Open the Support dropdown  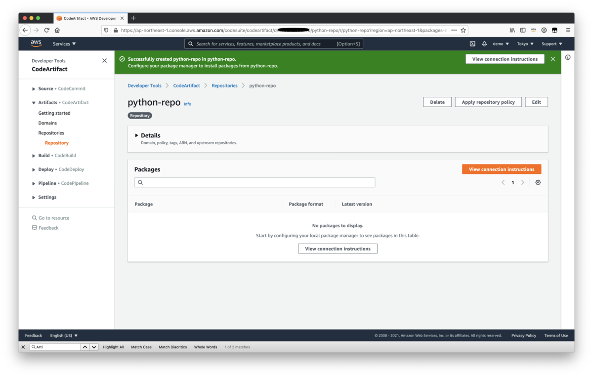click(x=552, y=44)
